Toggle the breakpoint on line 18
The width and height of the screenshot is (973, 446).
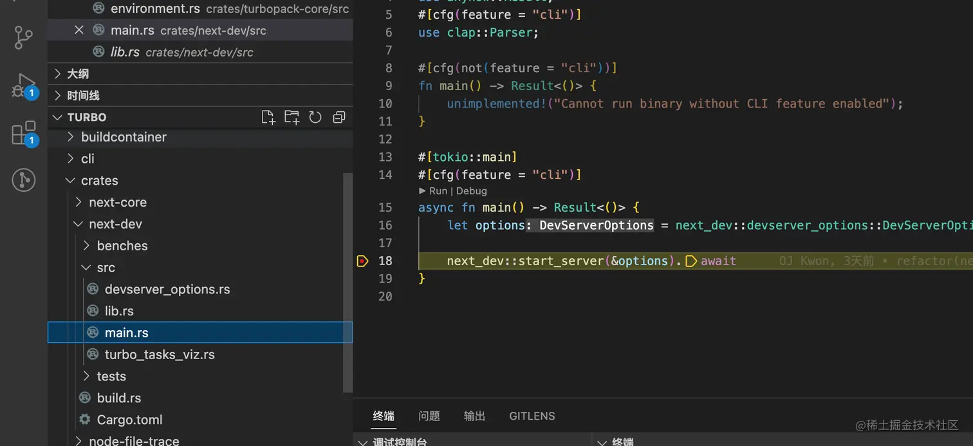[364, 261]
